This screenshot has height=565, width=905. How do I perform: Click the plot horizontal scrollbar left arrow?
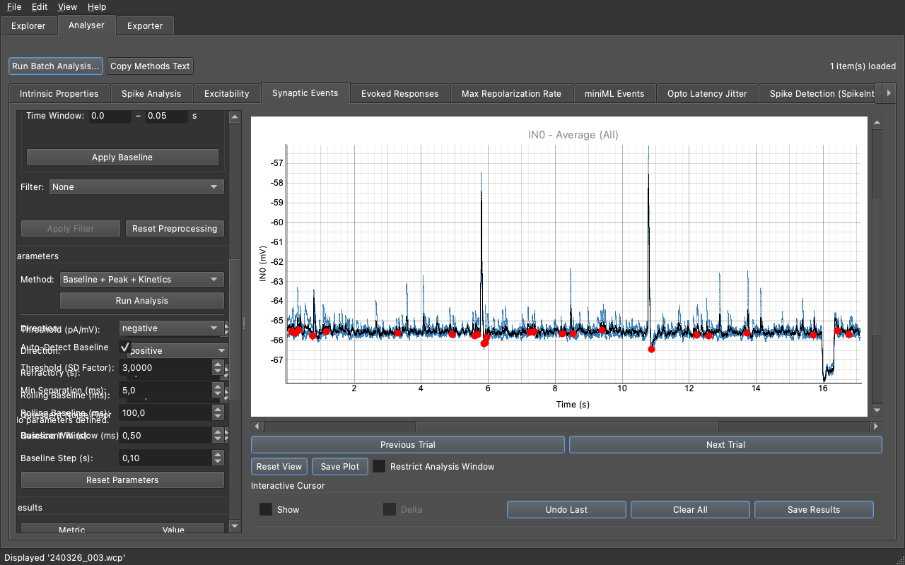pos(257,427)
